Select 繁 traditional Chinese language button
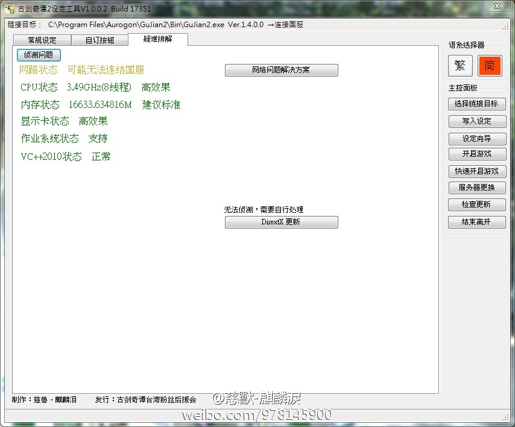Viewport: 515px width, 427px height. tap(460, 66)
